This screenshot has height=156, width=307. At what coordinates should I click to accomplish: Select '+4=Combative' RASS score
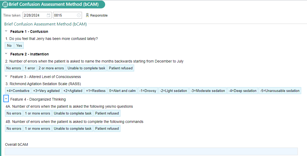pos(18,91)
